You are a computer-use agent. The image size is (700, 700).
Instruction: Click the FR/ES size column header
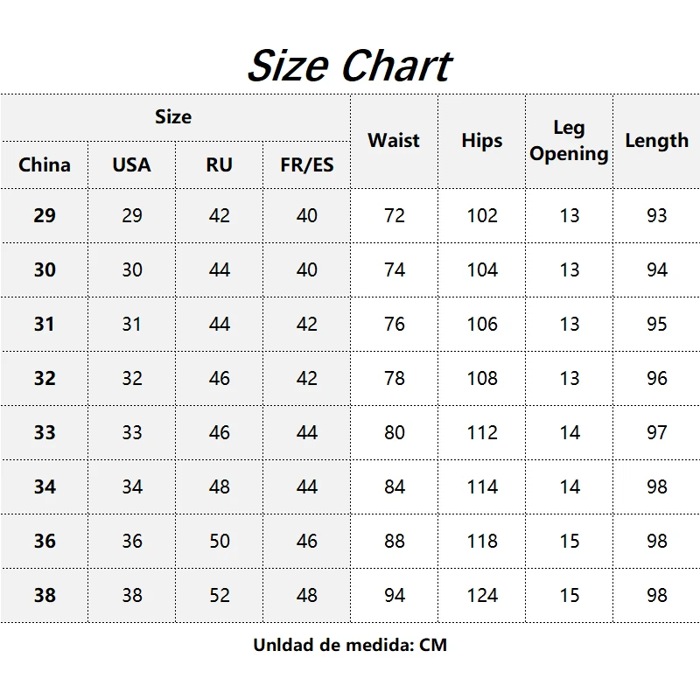pyautogui.click(x=306, y=164)
